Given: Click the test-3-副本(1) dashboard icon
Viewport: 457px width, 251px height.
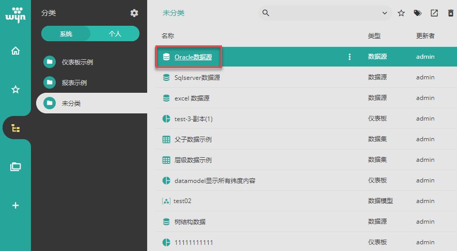Looking at the screenshot, I should [x=166, y=119].
